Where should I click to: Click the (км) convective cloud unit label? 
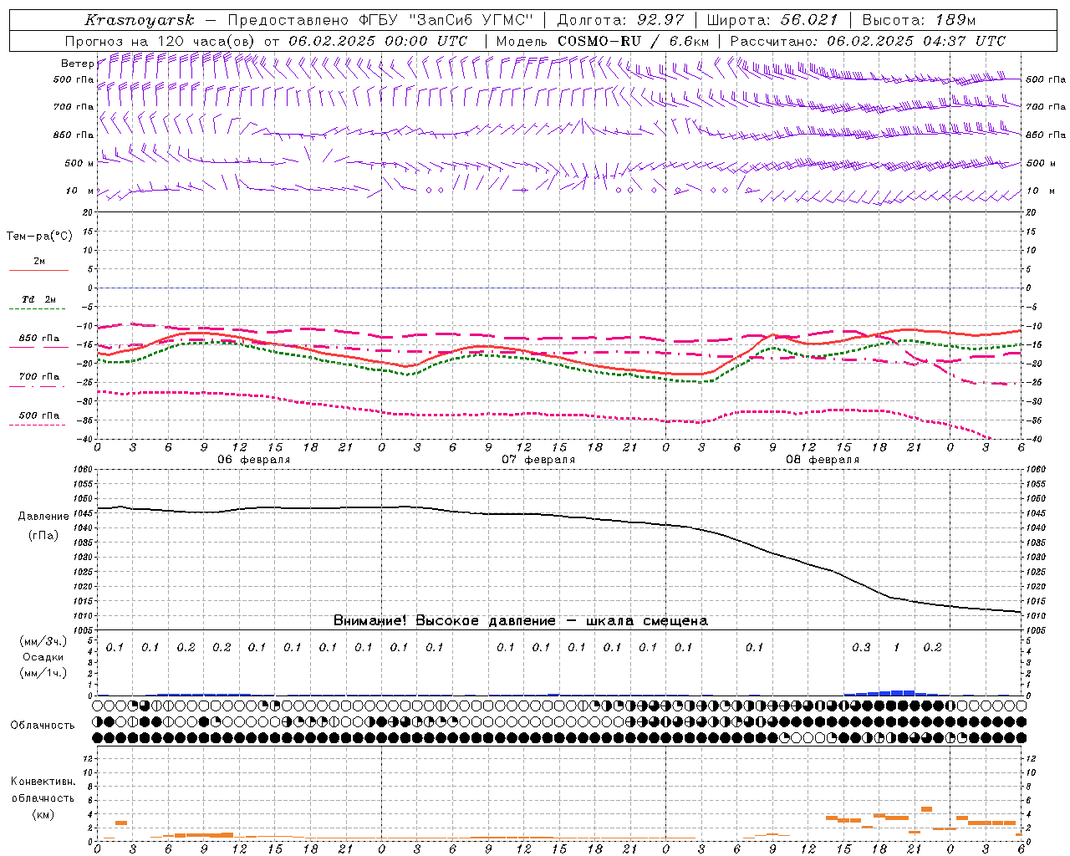point(43,814)
